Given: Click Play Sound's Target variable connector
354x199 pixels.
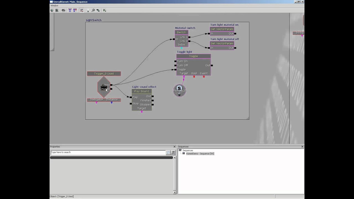Looking at the screenshot, I should [142, 112].
